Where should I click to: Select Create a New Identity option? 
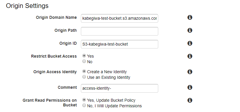point(84,71)
